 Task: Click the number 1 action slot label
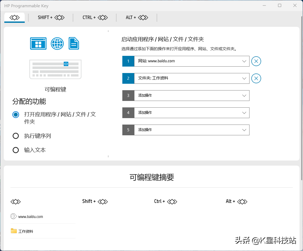pyautogui.click(x=128, y=61)
